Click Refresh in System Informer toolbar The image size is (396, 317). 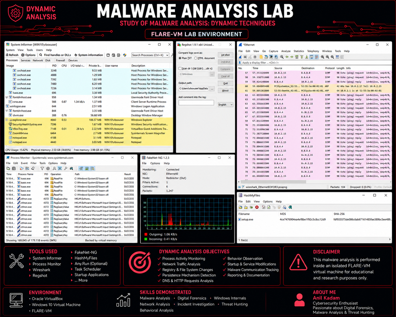(12, 55)
